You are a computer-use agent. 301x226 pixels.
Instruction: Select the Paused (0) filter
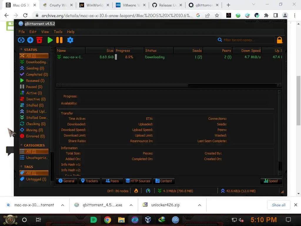pos(34,87)
